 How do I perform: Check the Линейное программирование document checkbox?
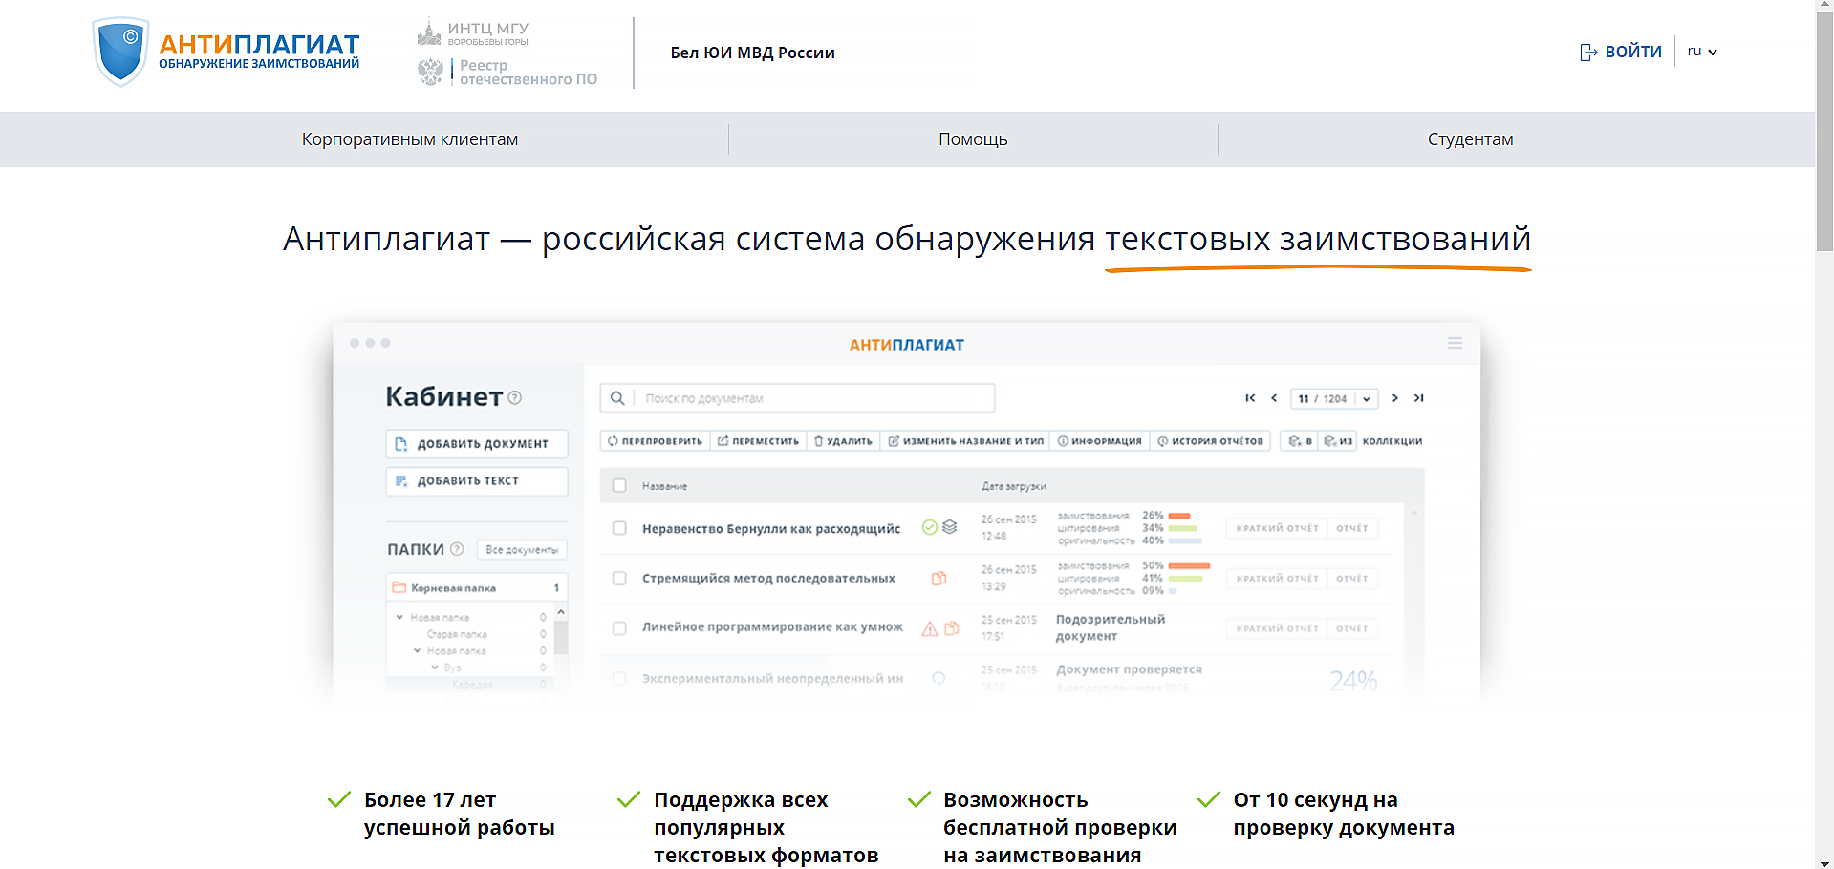[x=619, y=628]
